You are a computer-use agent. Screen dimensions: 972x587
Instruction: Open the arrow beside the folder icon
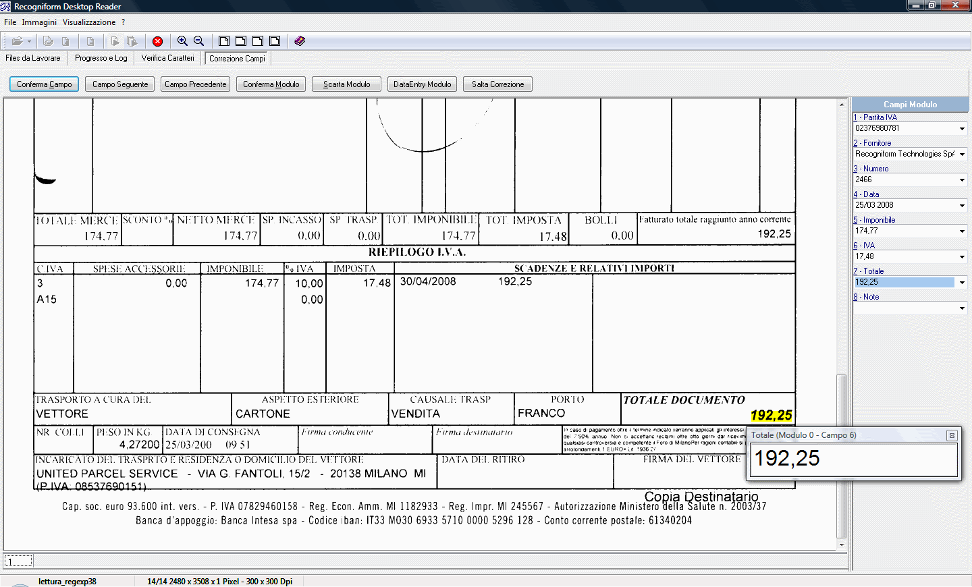click(29, 41)
